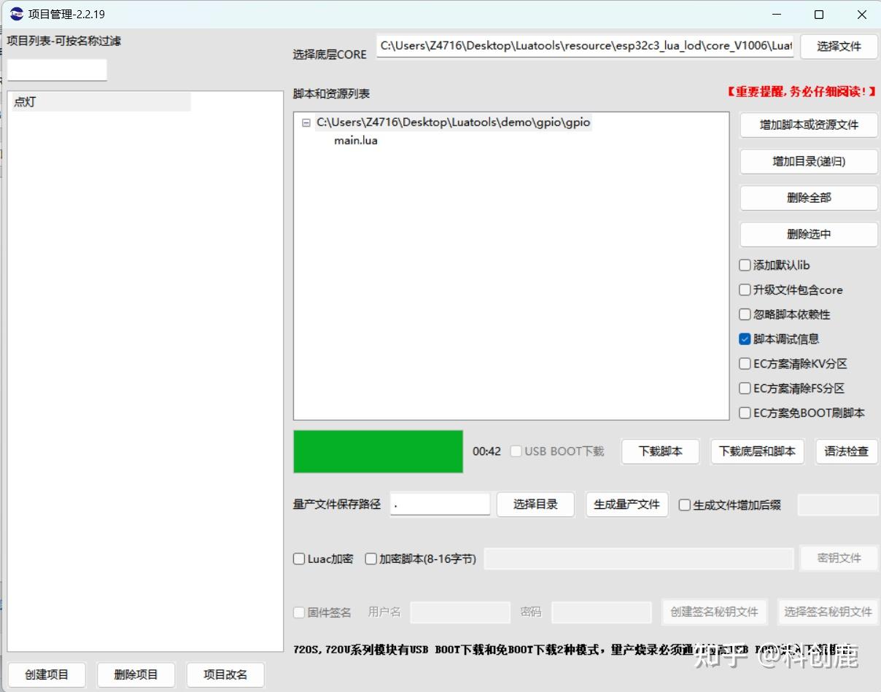Click the 下载脚本 button
Screen dimensions: 881x692
pyautogui.click(x=661, y=451)
